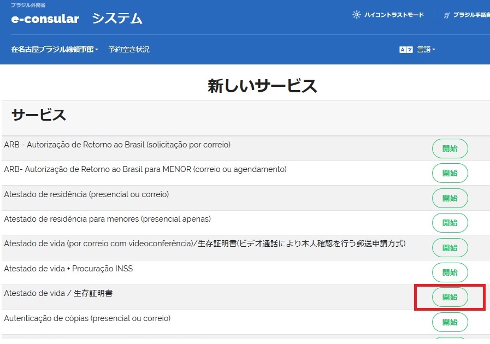Open the 在名古屋ブラジル総領事館 dropdown
This screenshot has height=344, width=490.
(55, 49)
